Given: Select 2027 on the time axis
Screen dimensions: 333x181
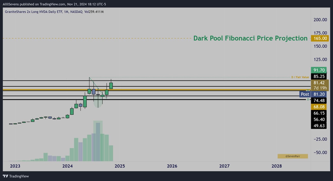Looking at the screenshot, I should pos(224,166).
